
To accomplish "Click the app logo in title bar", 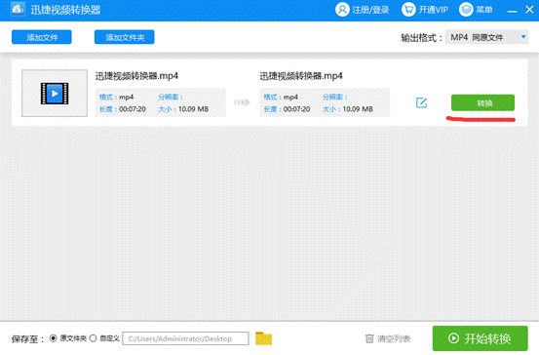I will pos(18,9).
